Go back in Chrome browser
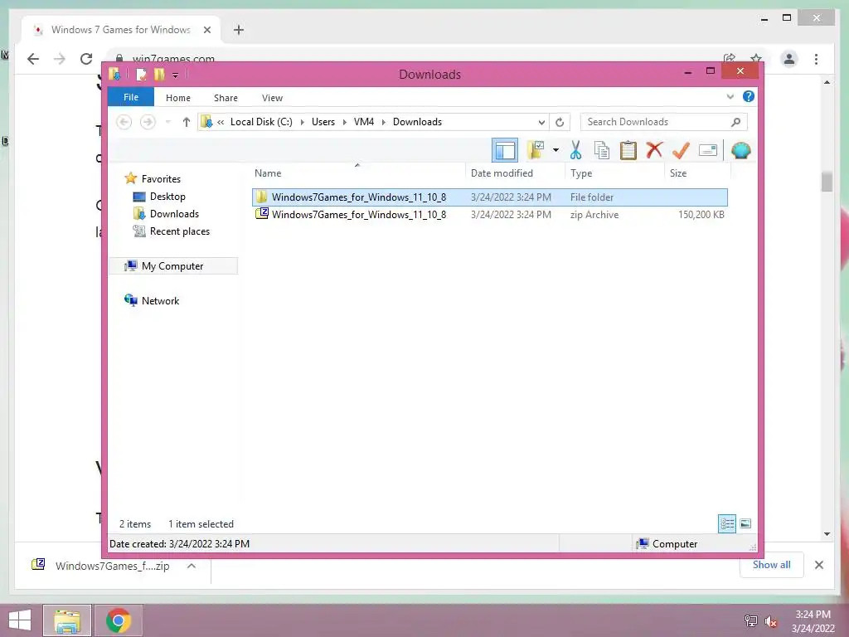The height and width of the screenshot is (637, 849). click(x=33, y=59)
